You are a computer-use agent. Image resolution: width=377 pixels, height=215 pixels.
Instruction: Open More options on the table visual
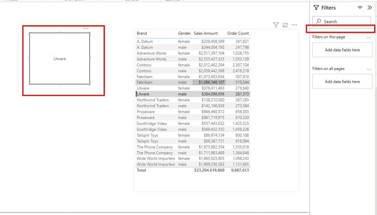tap(294, 25)
